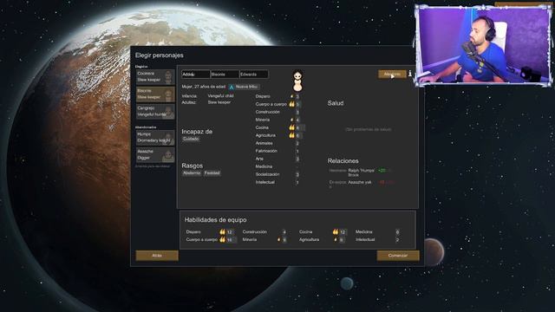The image size is (555, 312).
Task: Click the Cuerpo a cuerpo double flame icon
Action: (291, 104)
